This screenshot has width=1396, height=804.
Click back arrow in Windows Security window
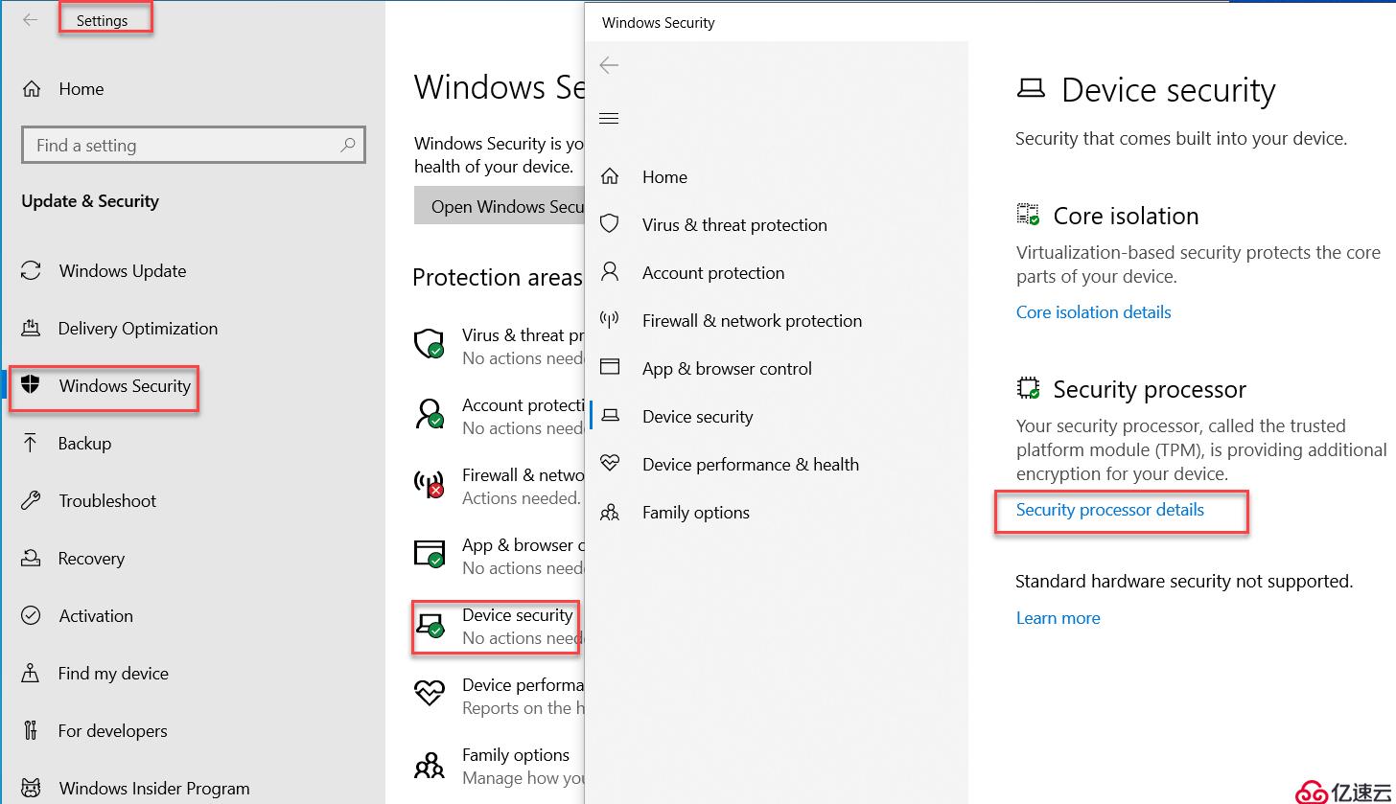pyautogui.click(x=609, y=65)
